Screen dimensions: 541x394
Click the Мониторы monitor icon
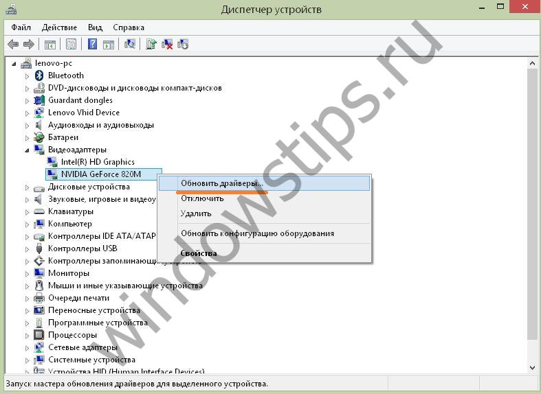click(x=39, y=273)
